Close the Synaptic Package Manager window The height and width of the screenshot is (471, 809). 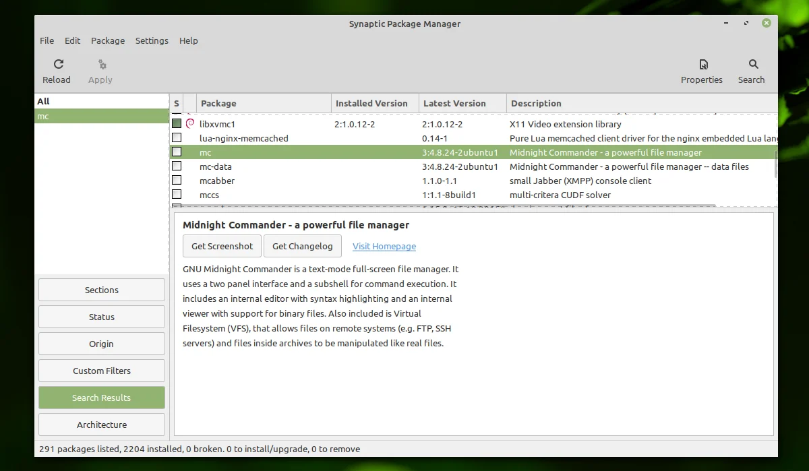[x=767, y=24]
